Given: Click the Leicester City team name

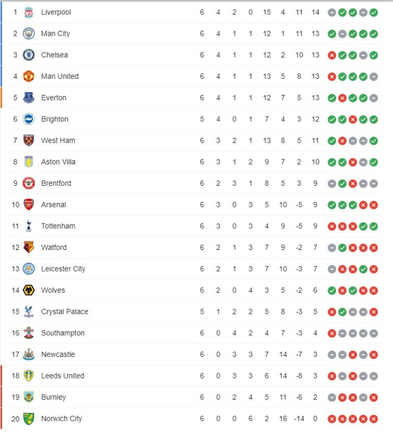Looking at the screenshot, I should [63, 269].
